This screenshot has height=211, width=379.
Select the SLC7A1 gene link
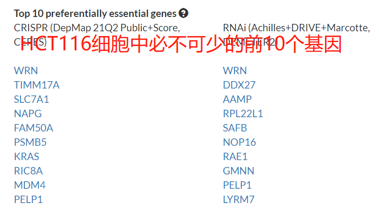pyautogui.click(x=31, y=100)
